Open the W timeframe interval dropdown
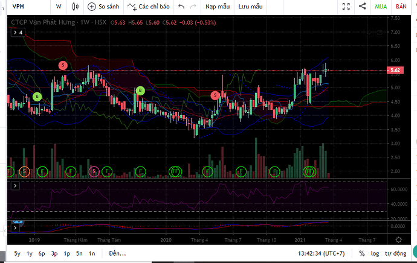Screen dimensions: 417x263 59,6
